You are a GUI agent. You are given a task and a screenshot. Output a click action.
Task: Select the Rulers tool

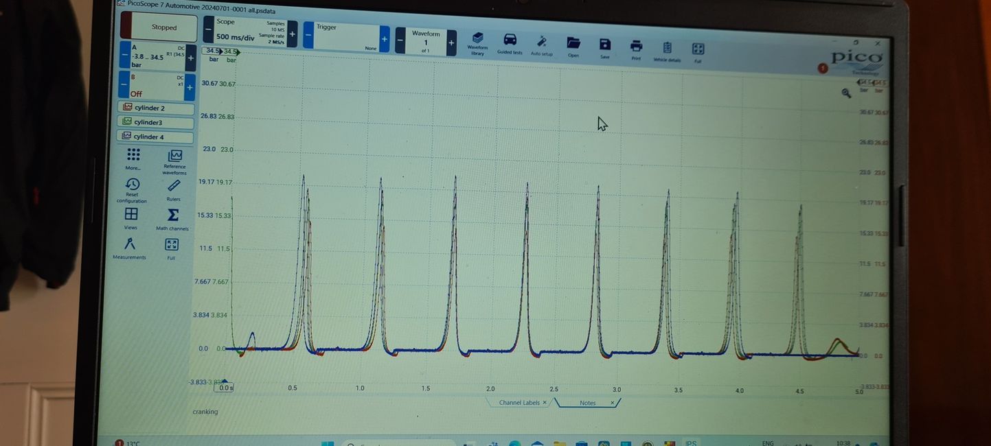coord(174,190)
